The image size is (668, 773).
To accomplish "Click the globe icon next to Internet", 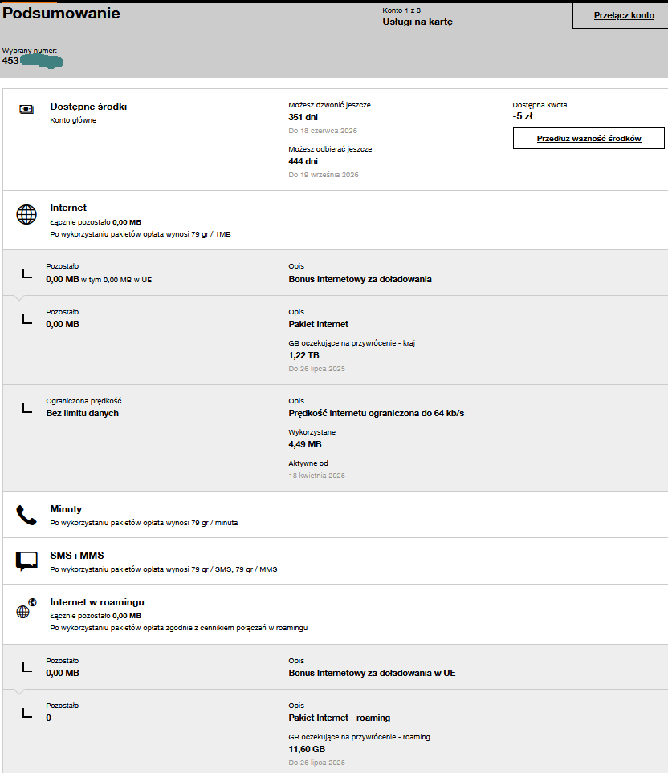I will tap(26, 214).
